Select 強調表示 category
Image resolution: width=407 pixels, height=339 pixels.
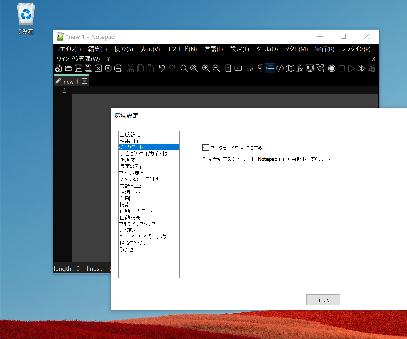[149, 192]
